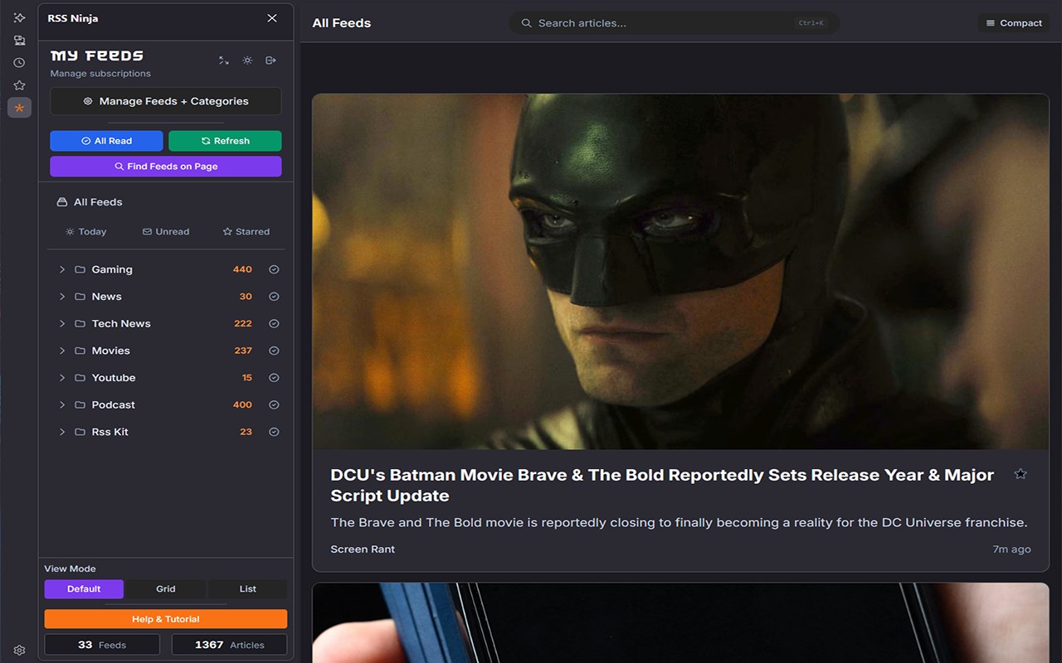Expand the News folder chevron

point(62,297)
